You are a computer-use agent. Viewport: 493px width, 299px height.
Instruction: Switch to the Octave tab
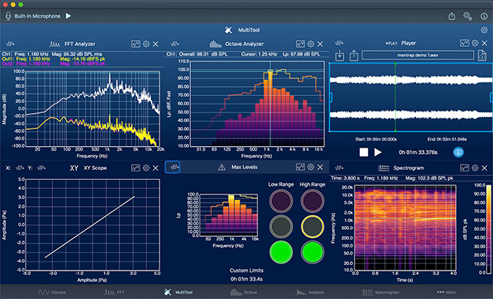243,292
